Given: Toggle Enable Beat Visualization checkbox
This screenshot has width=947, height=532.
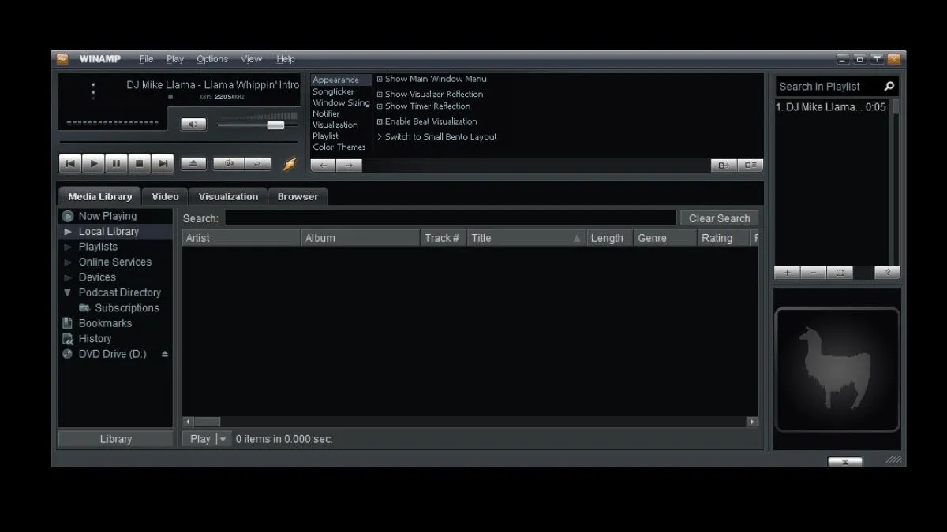Looking at the screenshot, I should pos(380,121).
